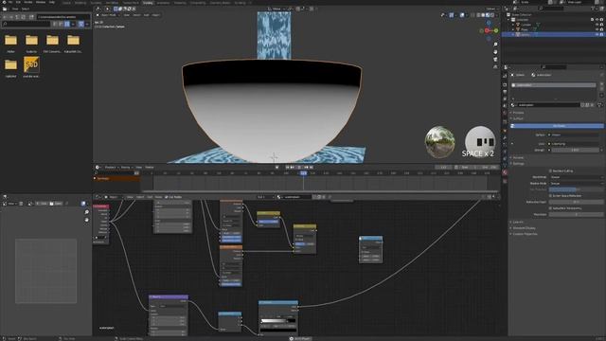Toggle Screen Space Refraction checkbox
The image size is (606, 341).
coord(550,196)
